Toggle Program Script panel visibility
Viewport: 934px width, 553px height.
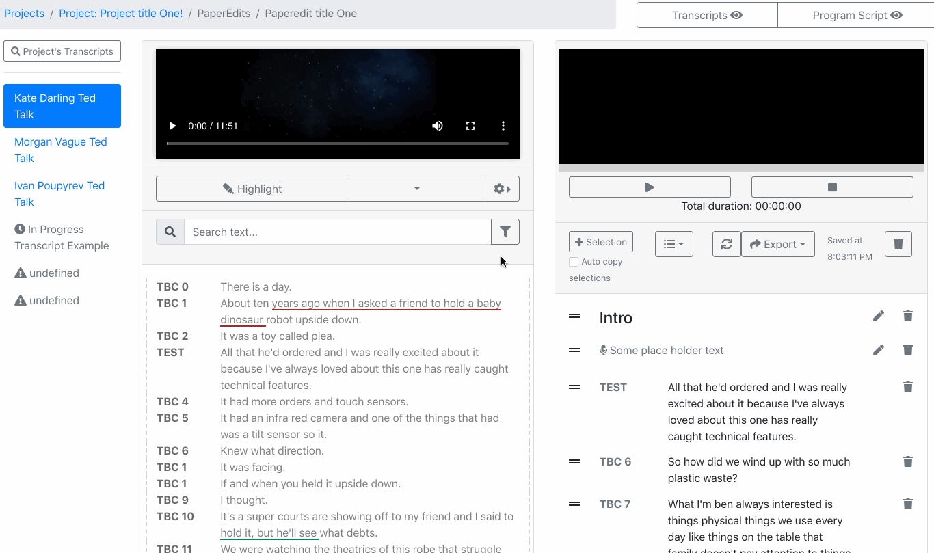pyautogui.click(x=857, y=15)
